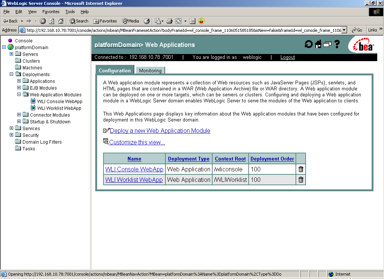
Task: Click inside the Address URL field
Action: (x=184, y=30)
